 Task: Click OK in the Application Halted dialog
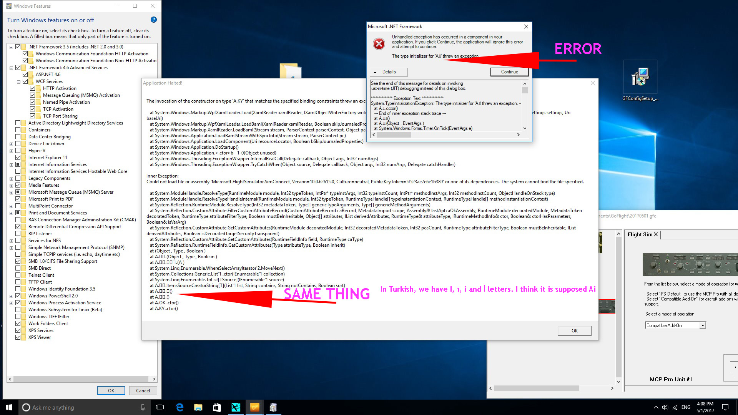click(574, 330)
